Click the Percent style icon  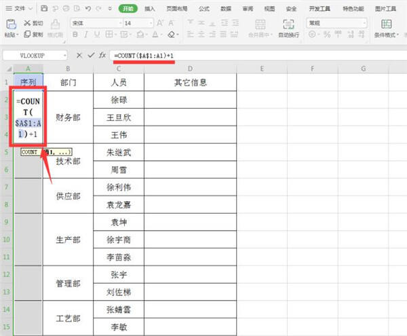coord(327,34)
